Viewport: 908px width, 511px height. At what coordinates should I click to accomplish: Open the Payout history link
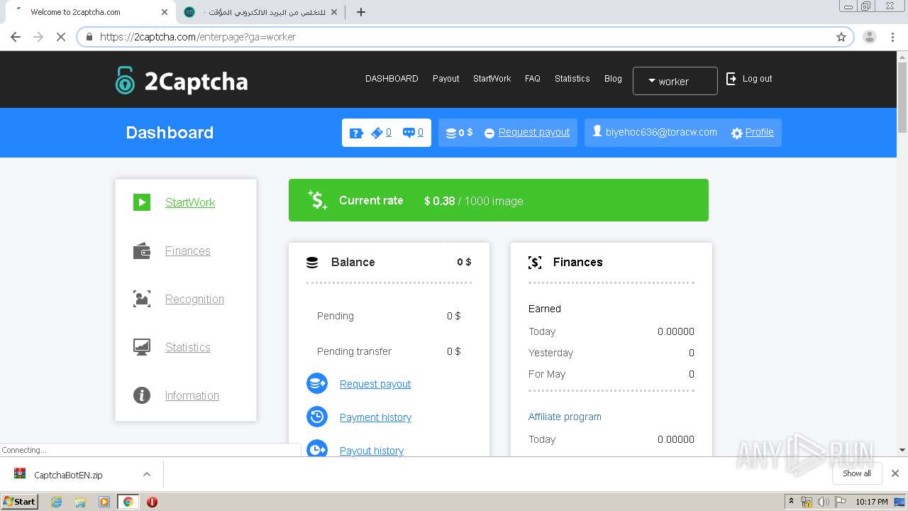coord(372,451)
